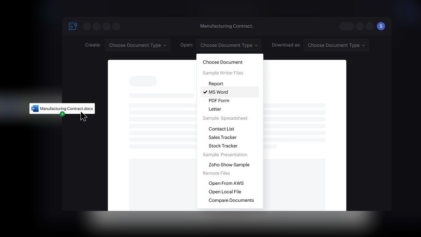Viewport: 421px width, 237px height.
Task: Expand the Open document type dropdown
Action: [229, 45]
